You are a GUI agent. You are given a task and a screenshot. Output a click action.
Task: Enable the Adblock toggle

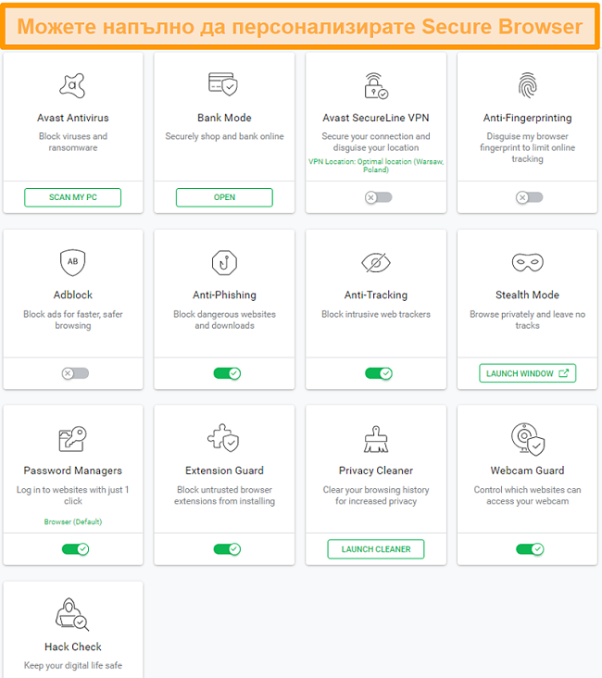coord(75,373)
